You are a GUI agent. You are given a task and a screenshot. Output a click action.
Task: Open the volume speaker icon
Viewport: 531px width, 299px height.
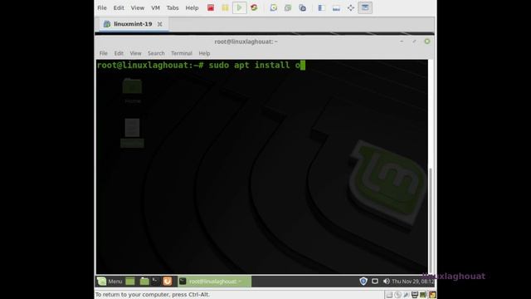(386, 281)
